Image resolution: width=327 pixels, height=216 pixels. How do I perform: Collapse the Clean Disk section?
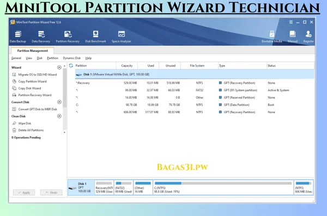pyautogui.click(x=59, y=116)
